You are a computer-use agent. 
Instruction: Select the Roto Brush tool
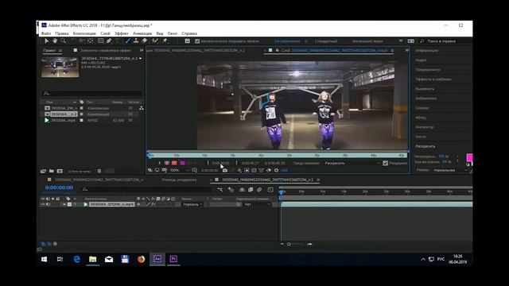155,41
